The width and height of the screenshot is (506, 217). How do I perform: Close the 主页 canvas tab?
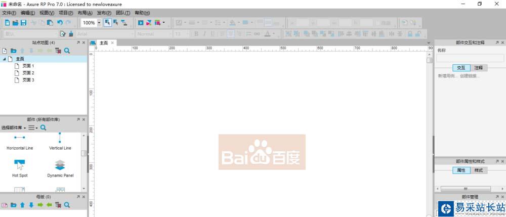112,43
